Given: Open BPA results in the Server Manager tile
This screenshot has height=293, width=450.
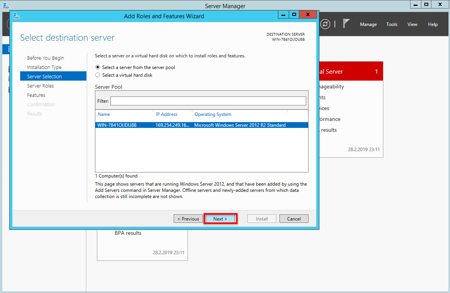Looking at the screenshot, I should [x=128, y=233].
